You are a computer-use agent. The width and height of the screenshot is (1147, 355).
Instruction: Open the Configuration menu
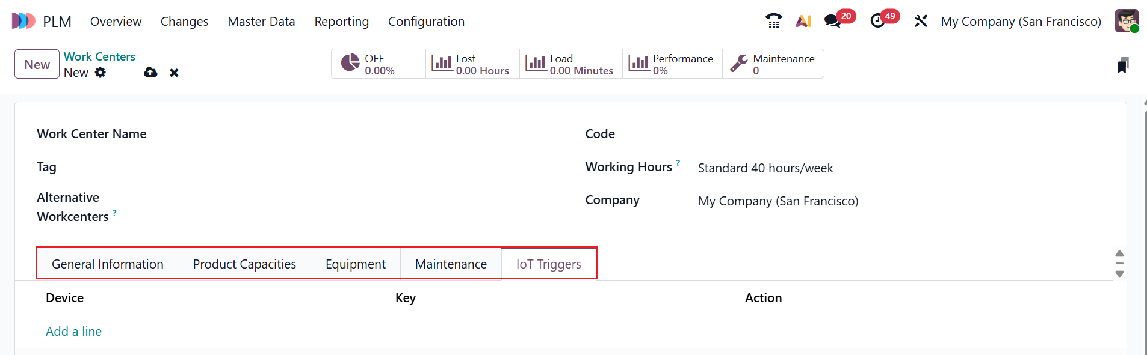[x=427, y=22]
